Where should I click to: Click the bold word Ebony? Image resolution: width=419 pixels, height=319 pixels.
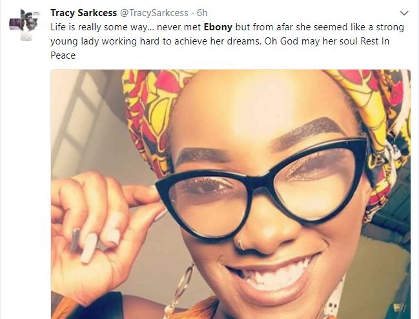pyautogui.click(x=218, y=27)
